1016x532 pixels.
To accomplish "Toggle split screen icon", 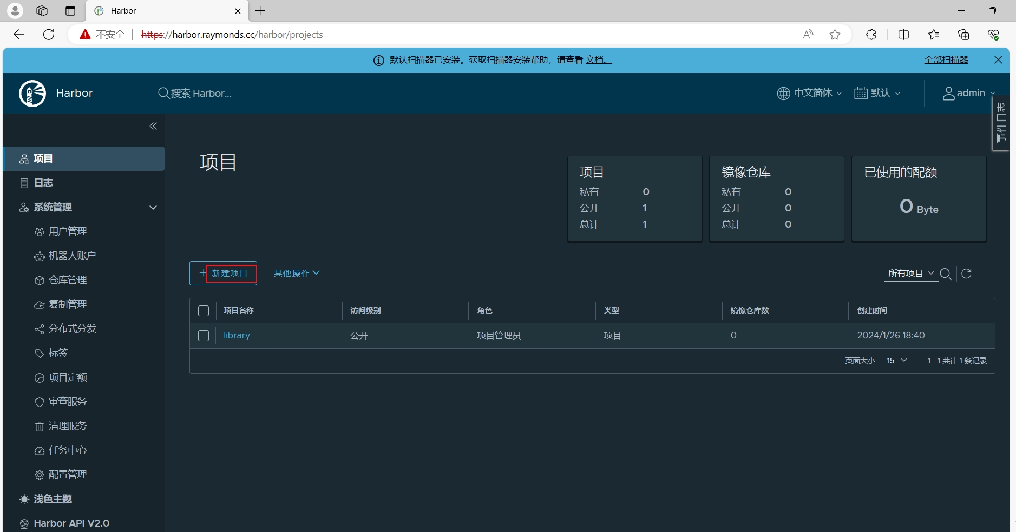I will point(903,35).
